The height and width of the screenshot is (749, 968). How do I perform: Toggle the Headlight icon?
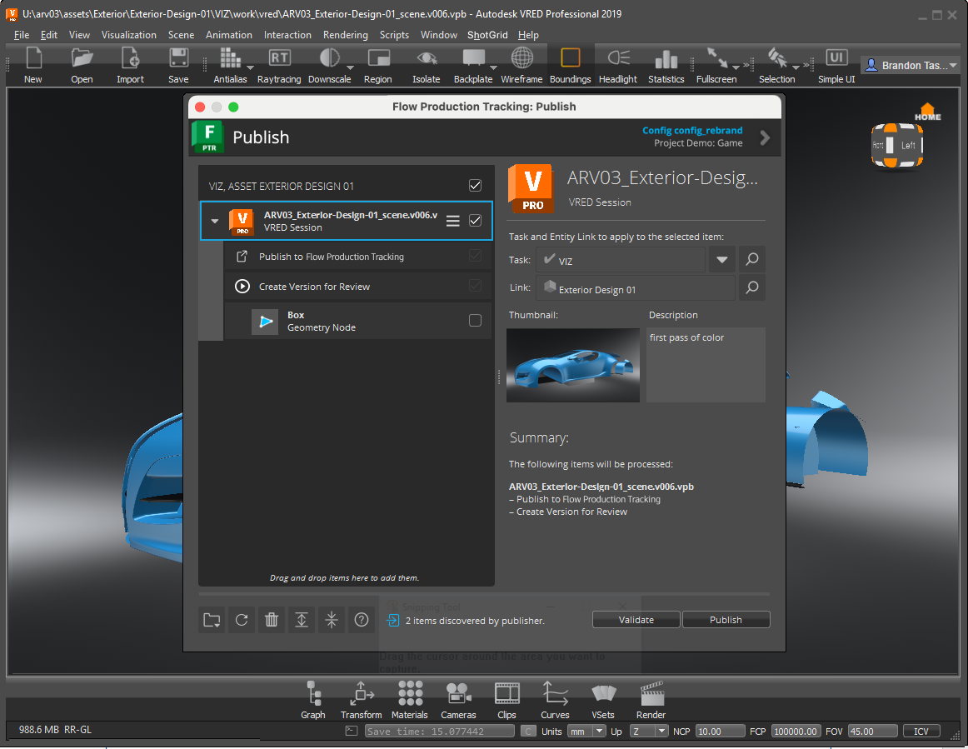[618, 65]
